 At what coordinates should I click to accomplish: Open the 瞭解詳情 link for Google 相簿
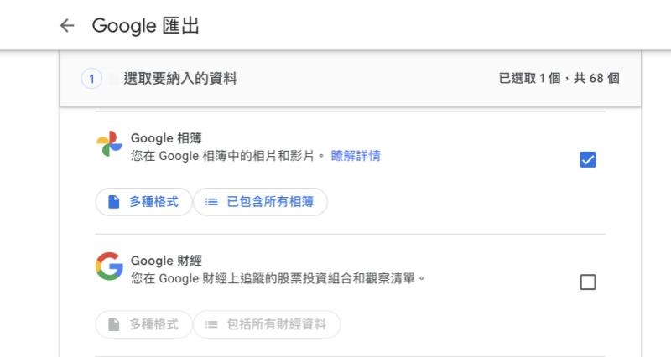(356, 155)
